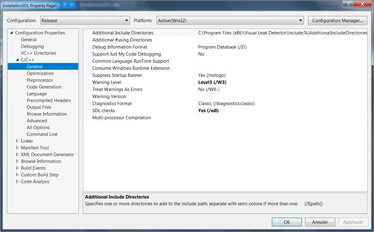Image resolution: width=374 pixels, height=232 pixels.
Task: Expand the Custom Build Step node
Action: [18, 175]
